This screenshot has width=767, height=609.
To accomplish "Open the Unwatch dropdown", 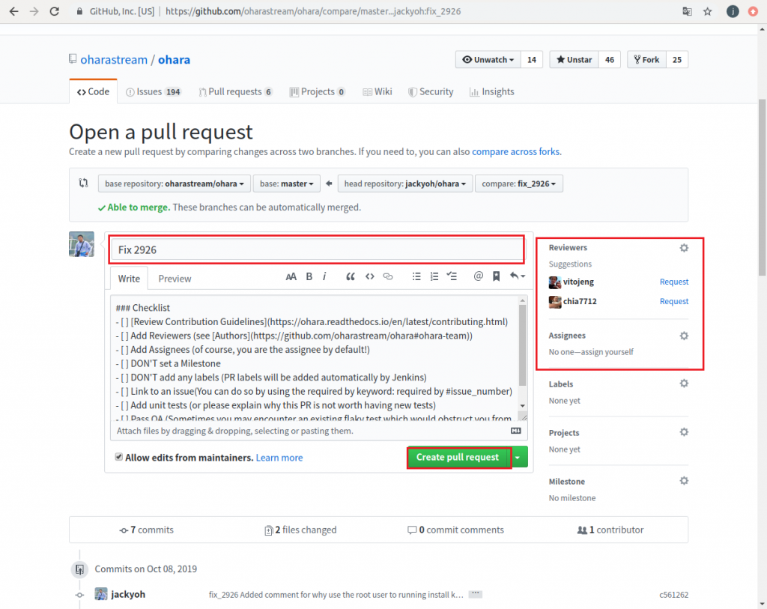I will pyautogui.click(x=488, y=60).
